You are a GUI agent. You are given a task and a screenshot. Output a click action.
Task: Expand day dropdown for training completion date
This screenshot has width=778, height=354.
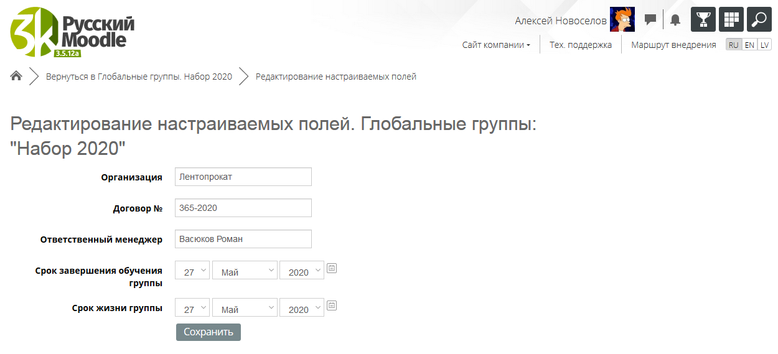[x=192, y=271]
